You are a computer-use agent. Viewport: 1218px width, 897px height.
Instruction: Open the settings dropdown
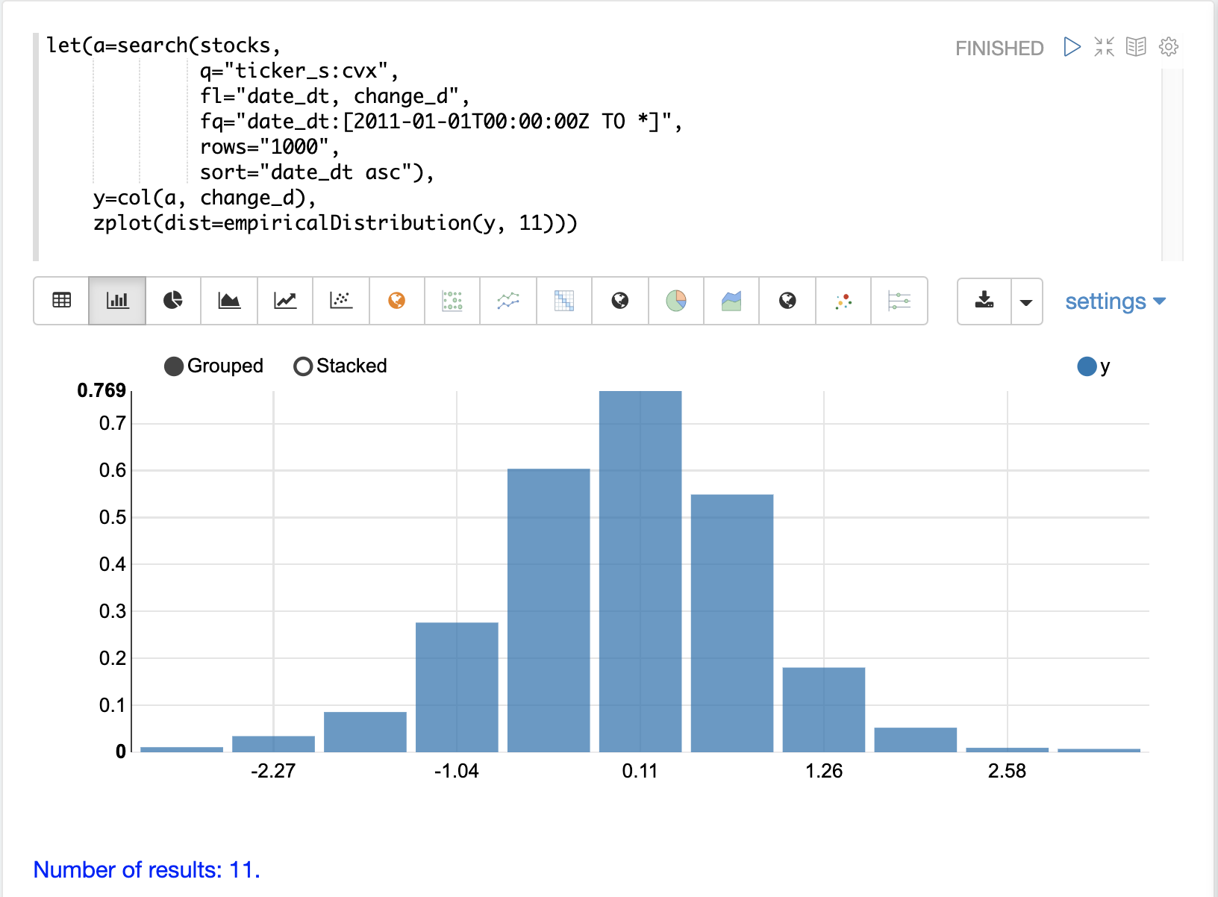[1114, 301]
